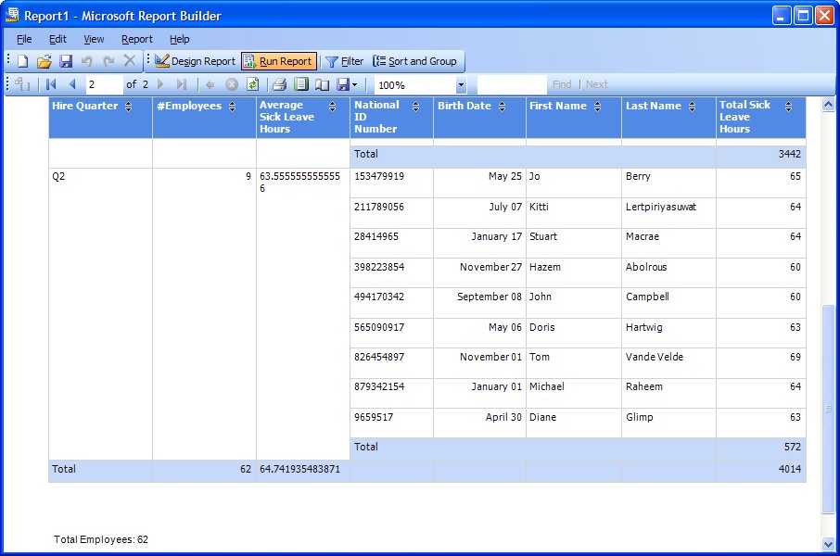The image size is (840, 556).
Task: Click the find text input box
Action: (512, 84)
